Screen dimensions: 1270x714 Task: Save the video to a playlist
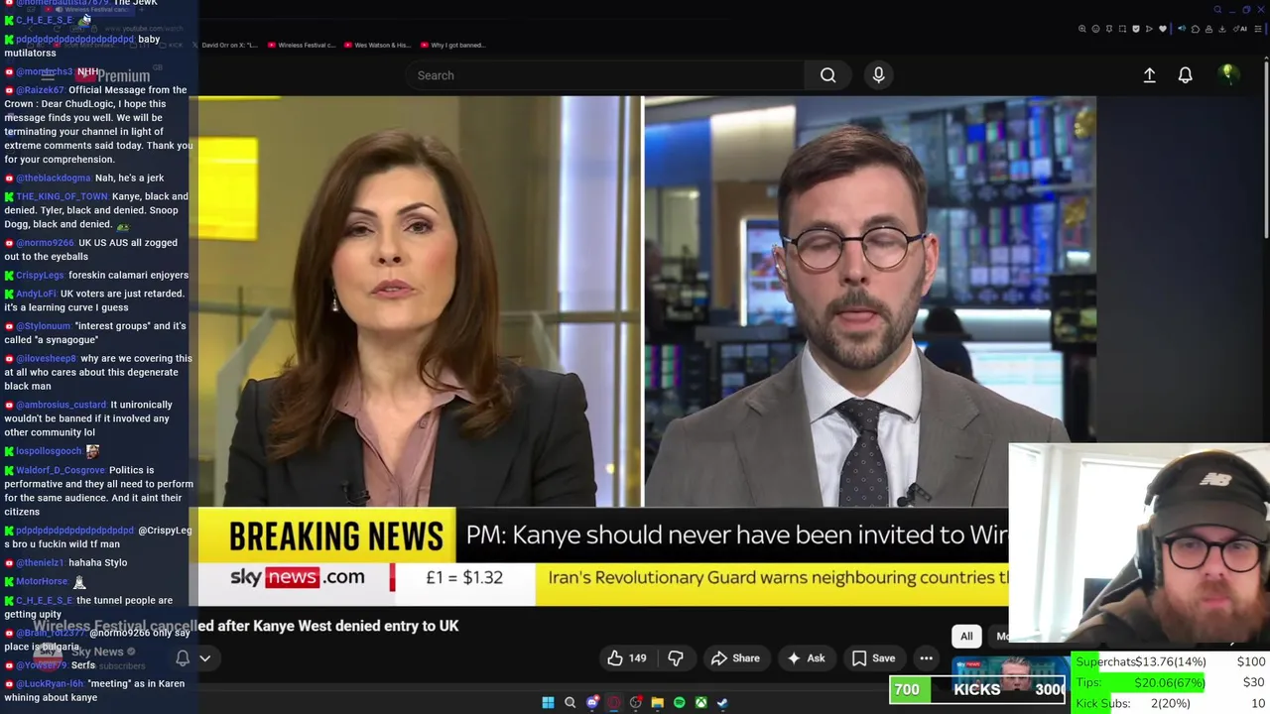tap(873, 658)
